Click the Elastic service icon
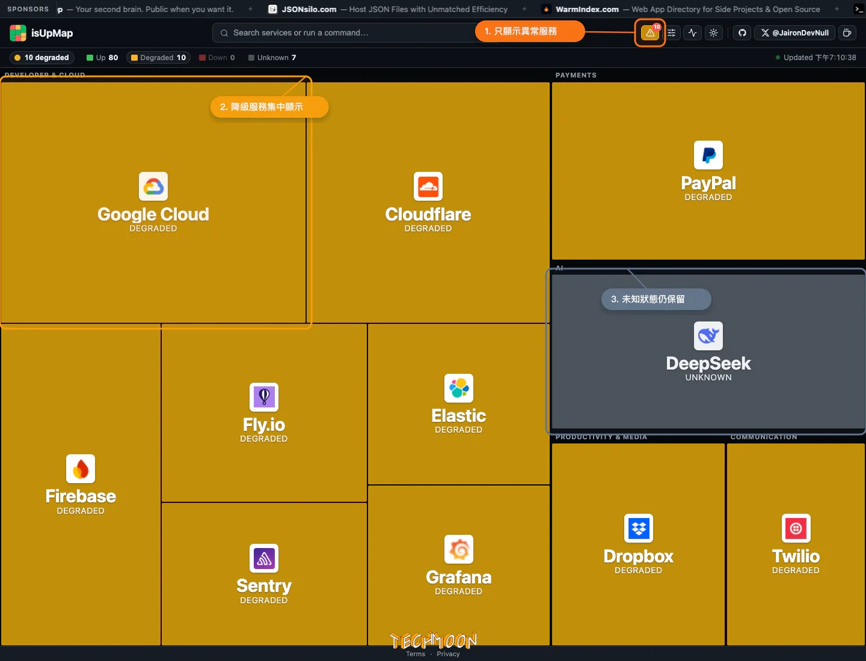Viewport: 866px width, 661px height. click(x=459, y=388)
